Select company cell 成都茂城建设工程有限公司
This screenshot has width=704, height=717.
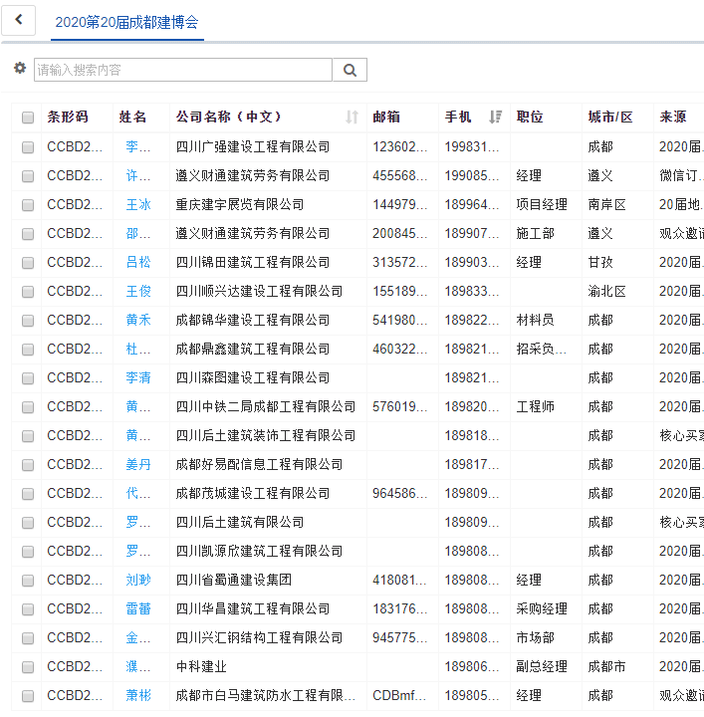(253, 493)
